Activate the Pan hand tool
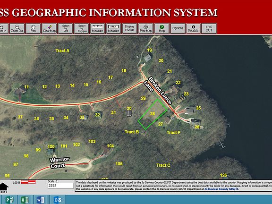 [x=33, y=28]
